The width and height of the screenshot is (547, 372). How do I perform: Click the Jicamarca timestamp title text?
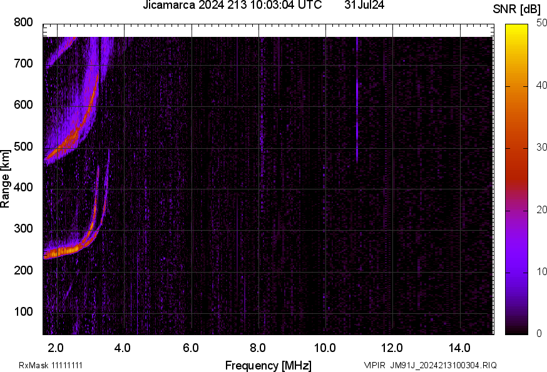click(232, 6)
